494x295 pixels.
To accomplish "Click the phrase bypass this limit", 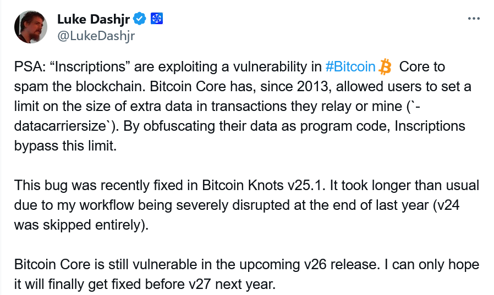I will point(65,146).
